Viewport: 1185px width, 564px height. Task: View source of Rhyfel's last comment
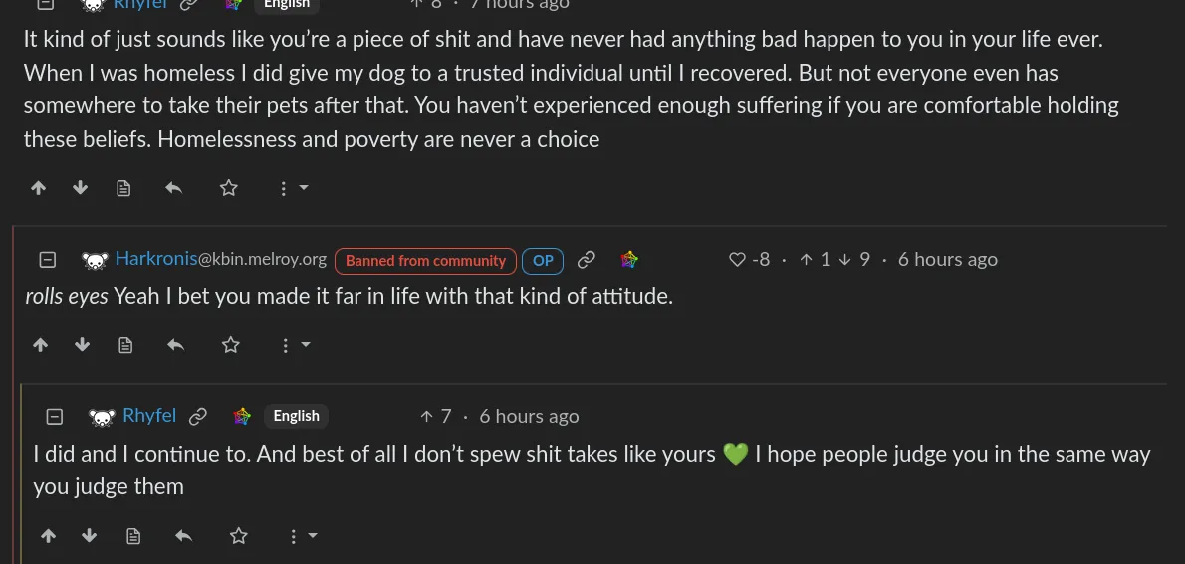pos(133,536)
